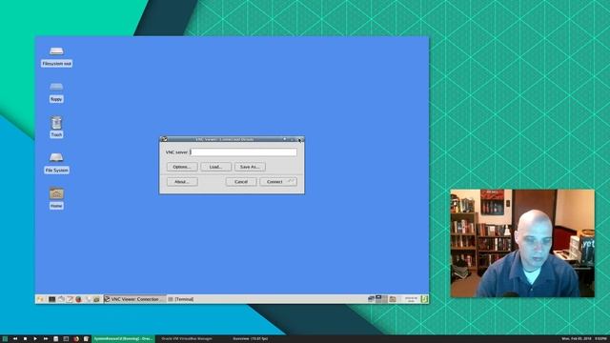Click the play control on host taskbar
The image size is (610, 343).
pos(35,339)
